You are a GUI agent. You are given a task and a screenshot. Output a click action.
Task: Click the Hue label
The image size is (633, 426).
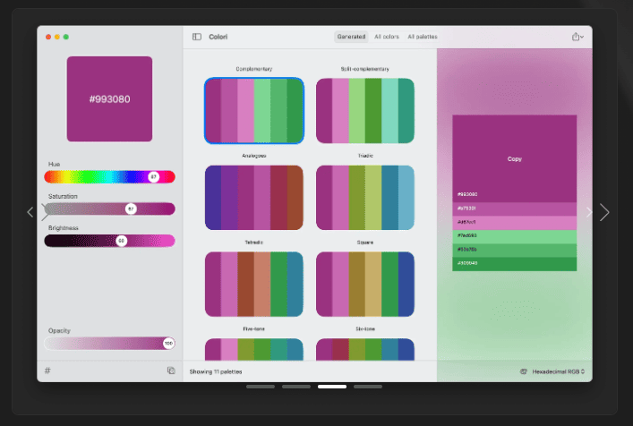coord(54,164)
